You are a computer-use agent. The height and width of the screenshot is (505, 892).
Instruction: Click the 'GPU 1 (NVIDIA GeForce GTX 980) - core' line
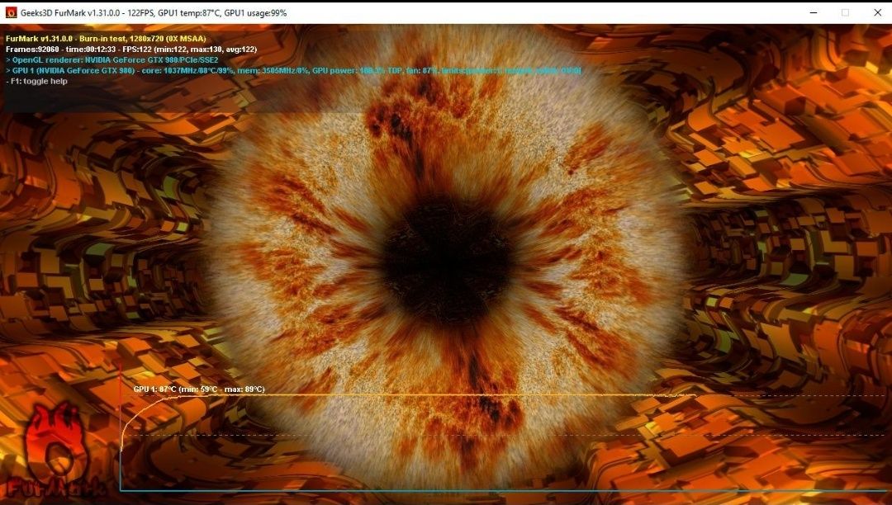pos(293,70)
